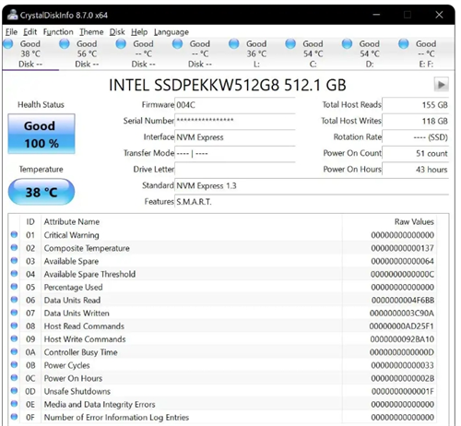Click the status dot on the 54 °C D: tab

pyautogui.click(x=347, y=44)
